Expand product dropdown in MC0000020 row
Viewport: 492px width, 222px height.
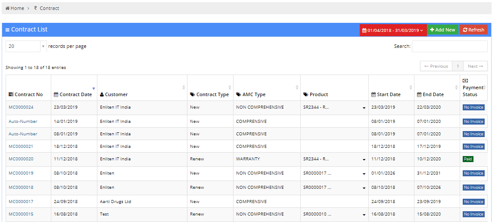click(364, 159)
